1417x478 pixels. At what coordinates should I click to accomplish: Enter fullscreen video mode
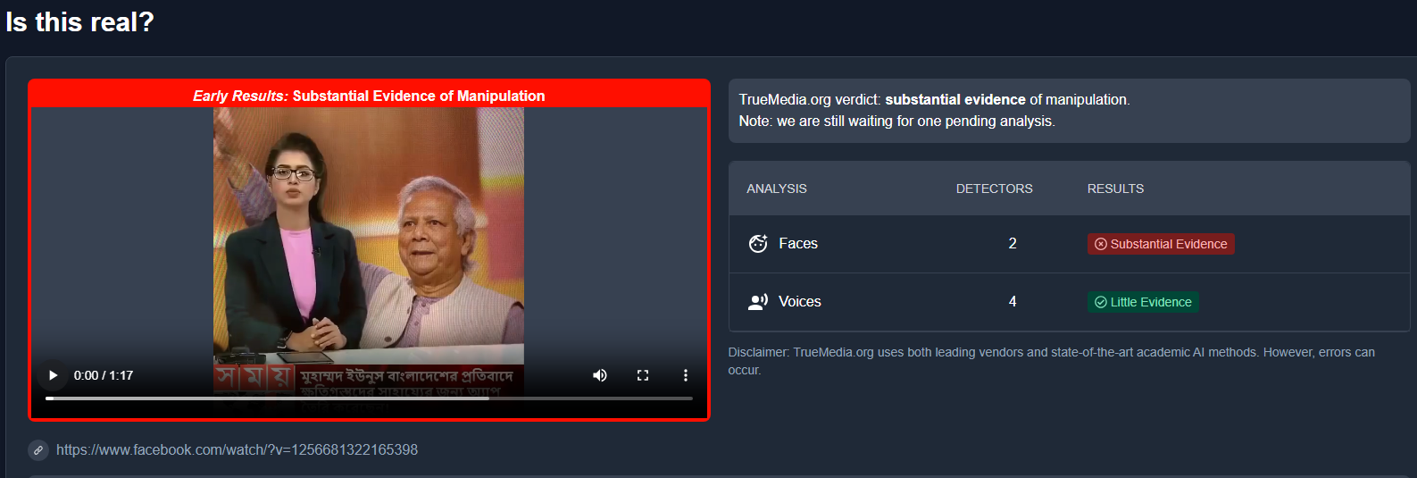[643, 375]
